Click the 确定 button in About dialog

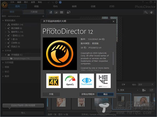(105, 94)
